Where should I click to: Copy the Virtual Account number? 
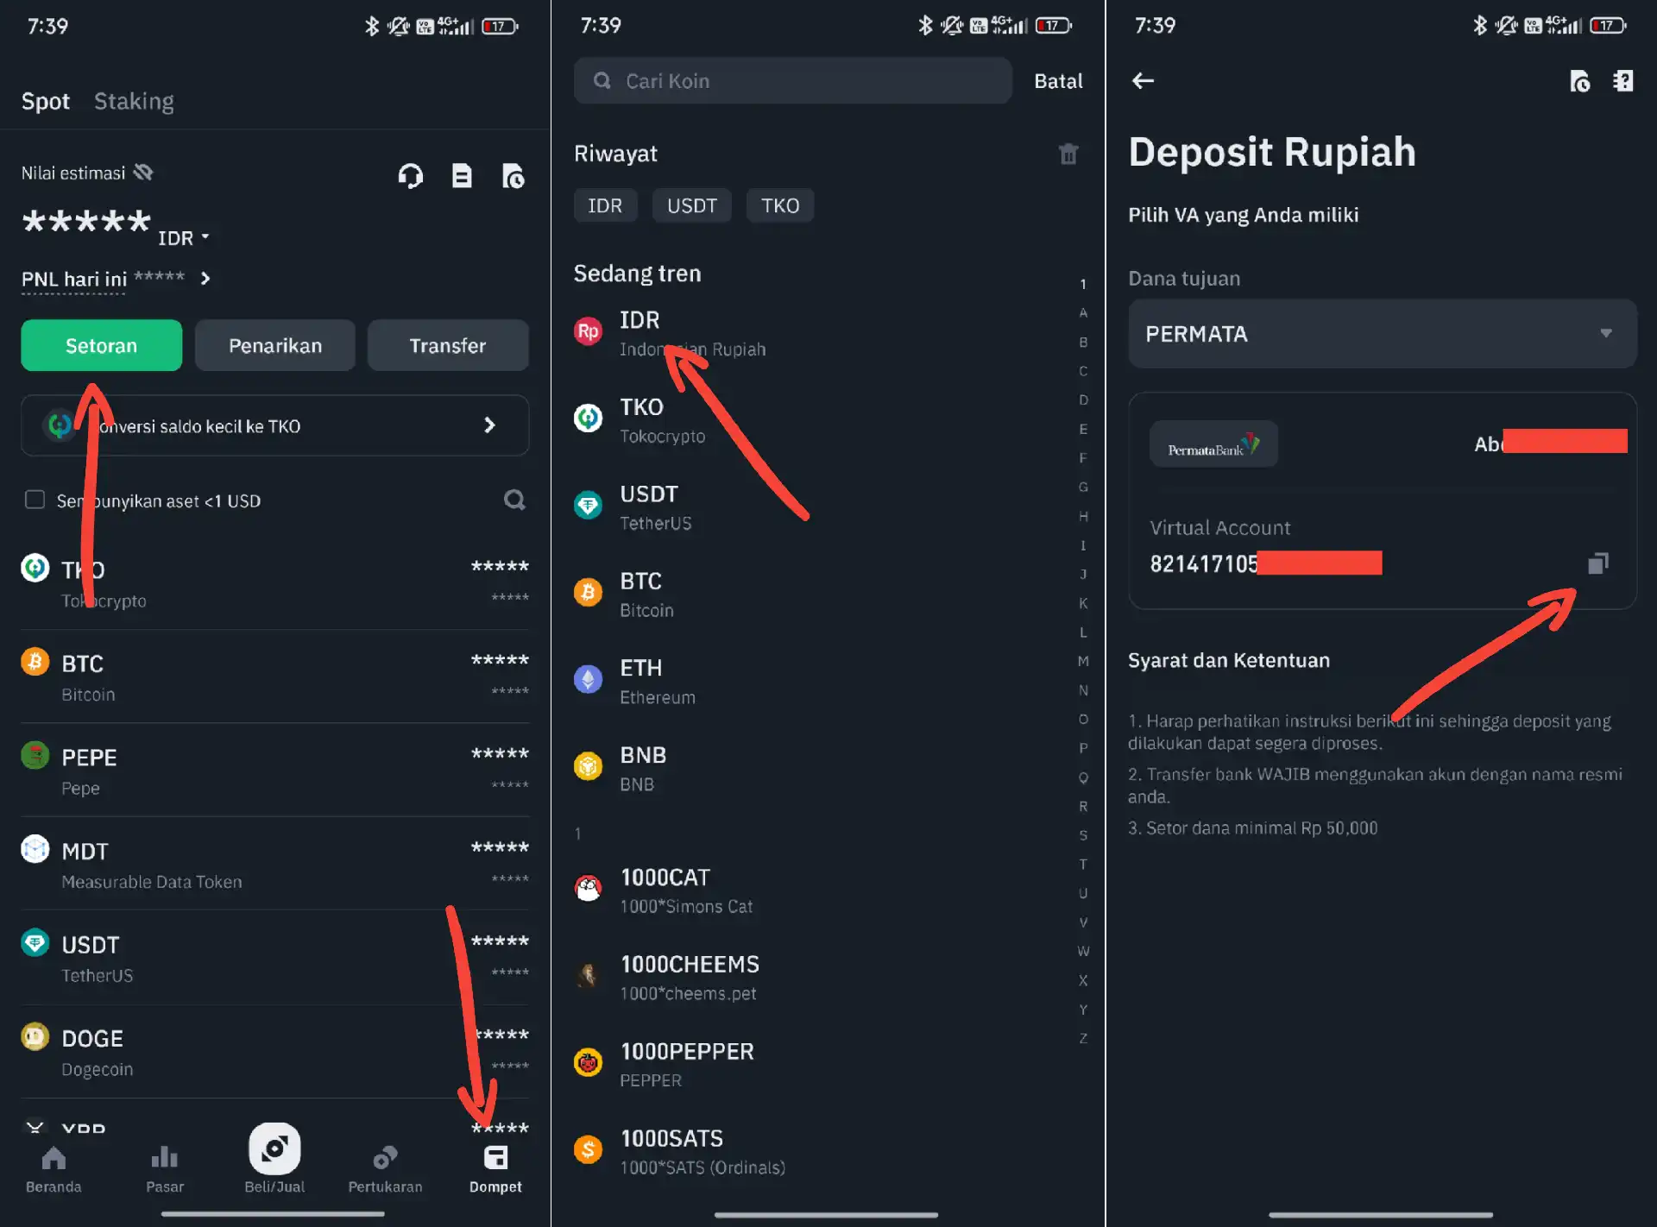click(1598, 563)
